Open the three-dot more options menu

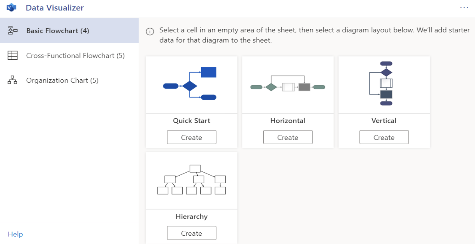point(464,7)
